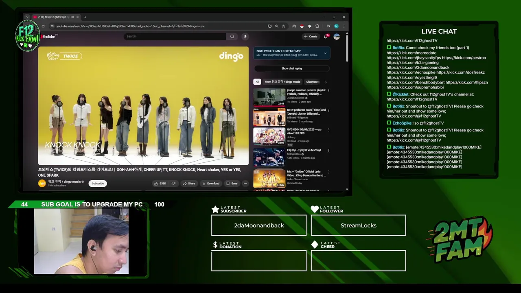Dislike the TWICE video
Image resolution: width=521 pixels, height=293 pixels.
pos(173,184)
